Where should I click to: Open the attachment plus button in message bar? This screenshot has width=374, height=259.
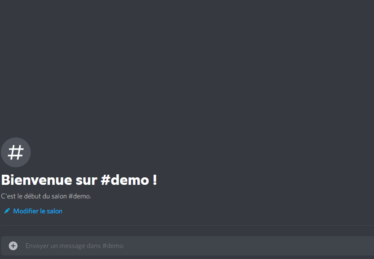click(x=13, y=246)
